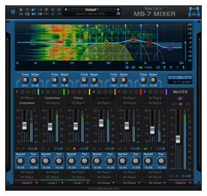This screenshot has height=196, width=207.
Task: Open the Both display mode dropdown
Action: click(149, 67)
